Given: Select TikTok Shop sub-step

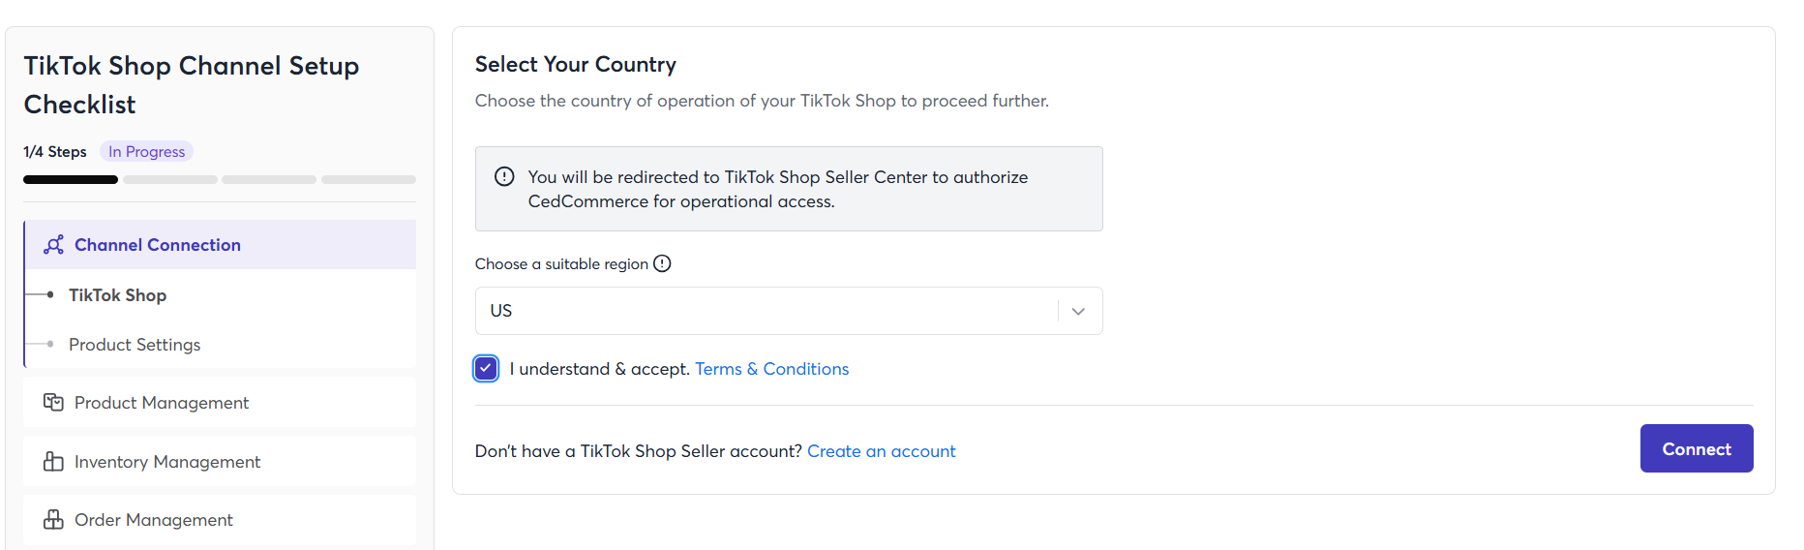Looking at the screenshot, I should tap(117, 295).
